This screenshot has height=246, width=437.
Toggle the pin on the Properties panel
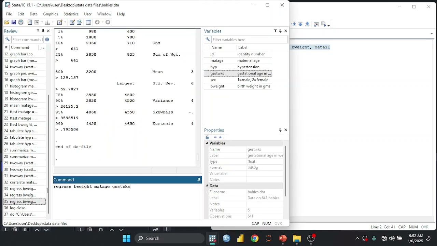coord(281,130)
